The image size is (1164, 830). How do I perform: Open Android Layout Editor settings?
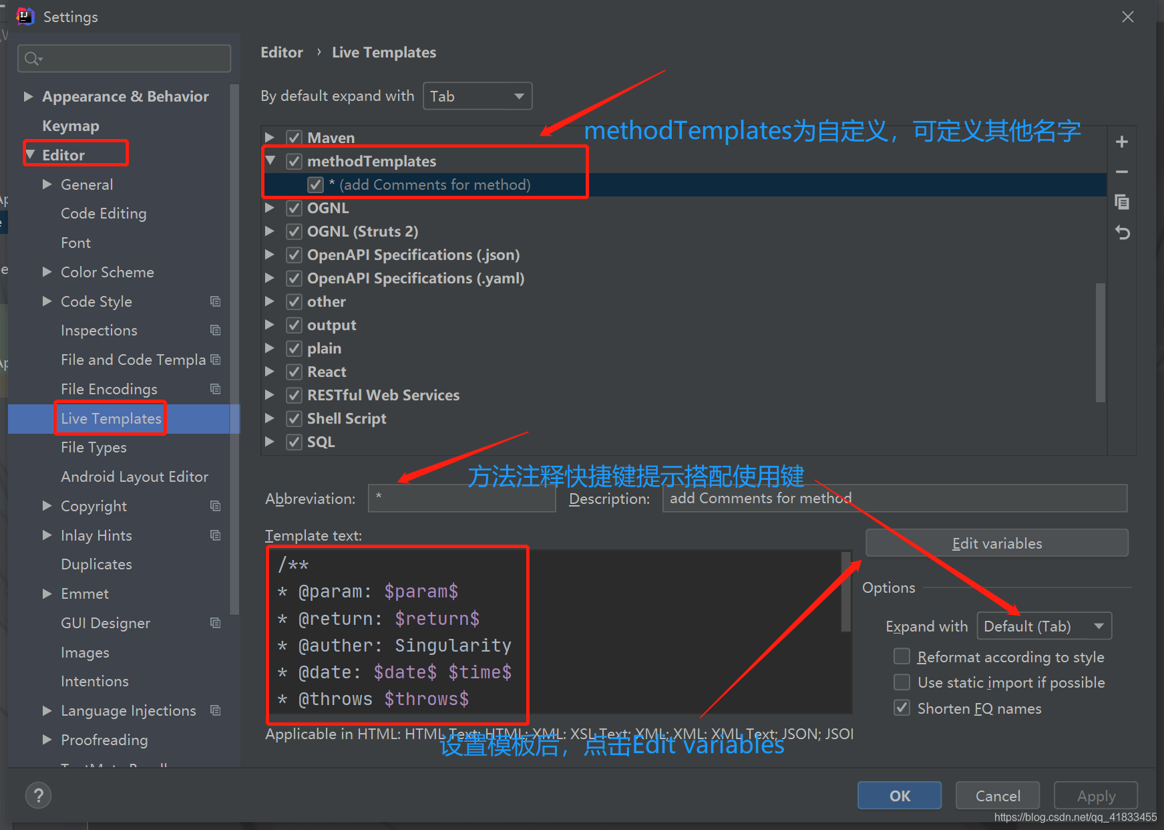click(x=134, y=476)
